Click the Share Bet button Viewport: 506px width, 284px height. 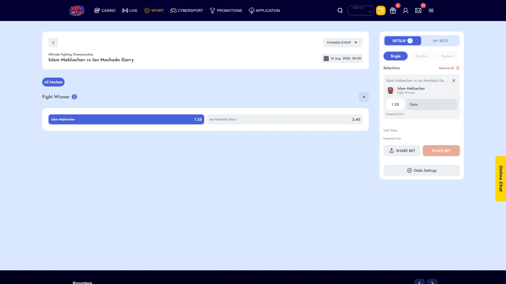(402, 151)
